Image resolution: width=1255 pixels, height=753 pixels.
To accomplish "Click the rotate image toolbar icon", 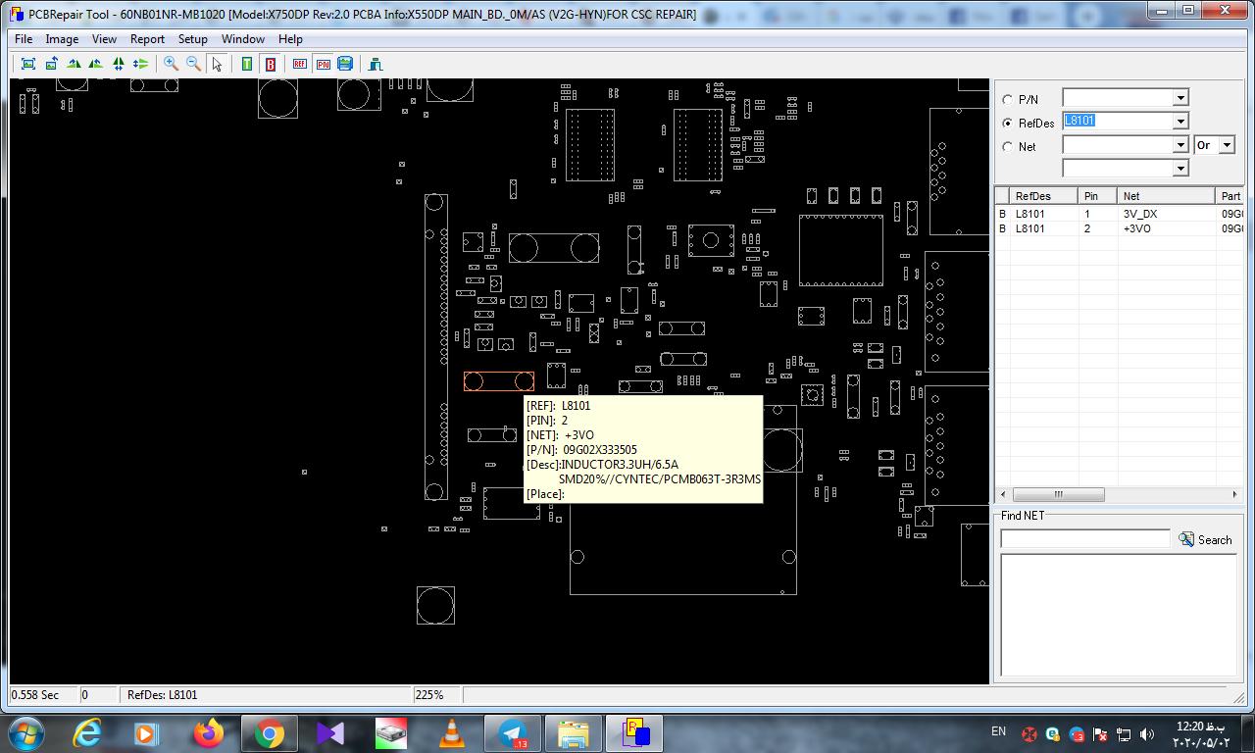I will click(x=51, y=64).
